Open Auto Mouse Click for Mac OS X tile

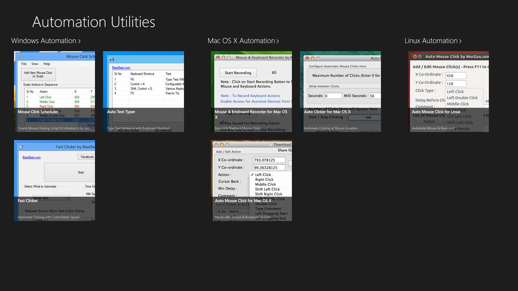tap(251, 180)
